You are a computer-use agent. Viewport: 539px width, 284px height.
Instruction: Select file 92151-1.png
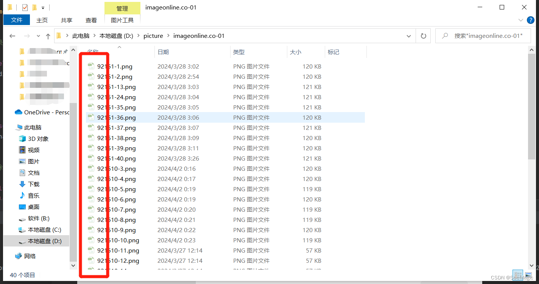[115, 67]
